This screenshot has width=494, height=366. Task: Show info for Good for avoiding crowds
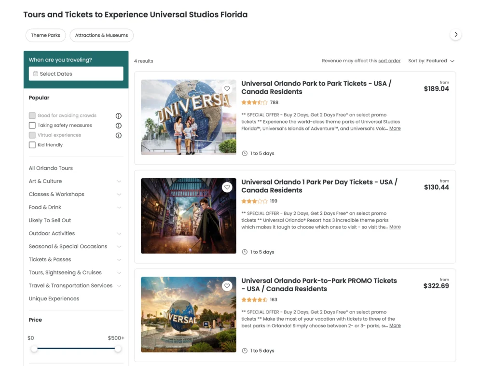pos(119,116)
